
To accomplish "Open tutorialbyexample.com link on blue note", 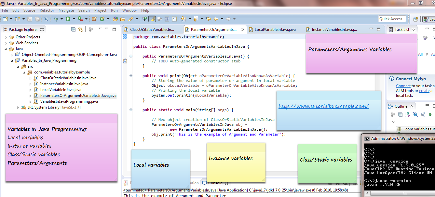I will tap(323, 106).
